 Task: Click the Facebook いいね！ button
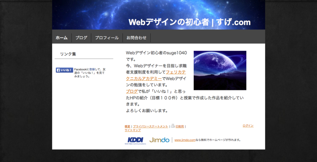pyautogui.click(x=65, y=70)
